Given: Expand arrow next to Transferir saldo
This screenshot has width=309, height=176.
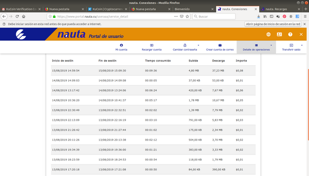Looking at the screenshot, I should [x=302, y=45].
